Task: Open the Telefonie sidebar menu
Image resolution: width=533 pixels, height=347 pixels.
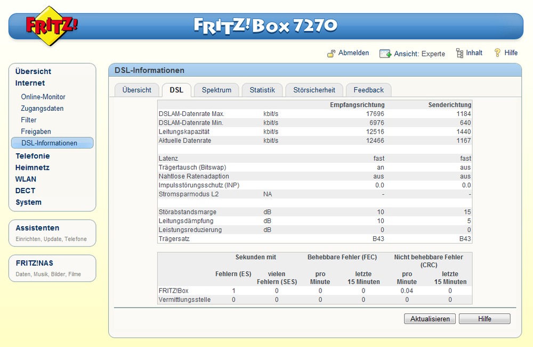Action: coord(33,156)
